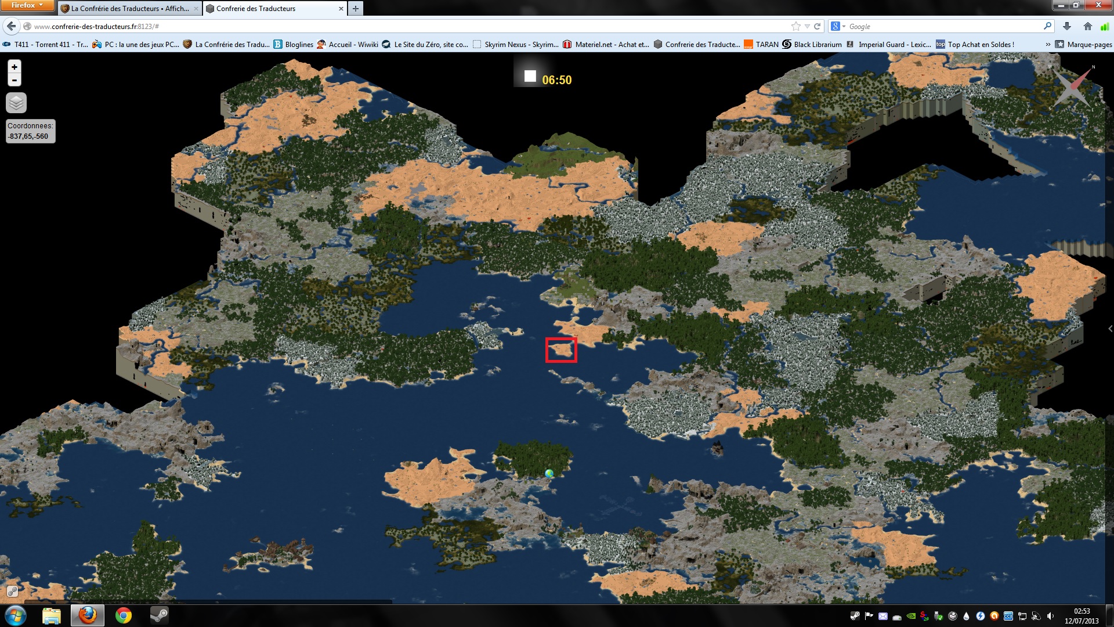Click the water drop tray icon
Image resolution: width=1114 pixels, height=627 pixels.
coord(966,616)
